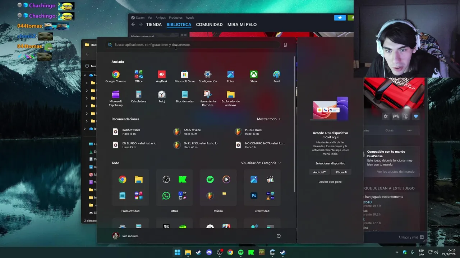Open the power options button
460x258 pixels.
coord(279,236)
